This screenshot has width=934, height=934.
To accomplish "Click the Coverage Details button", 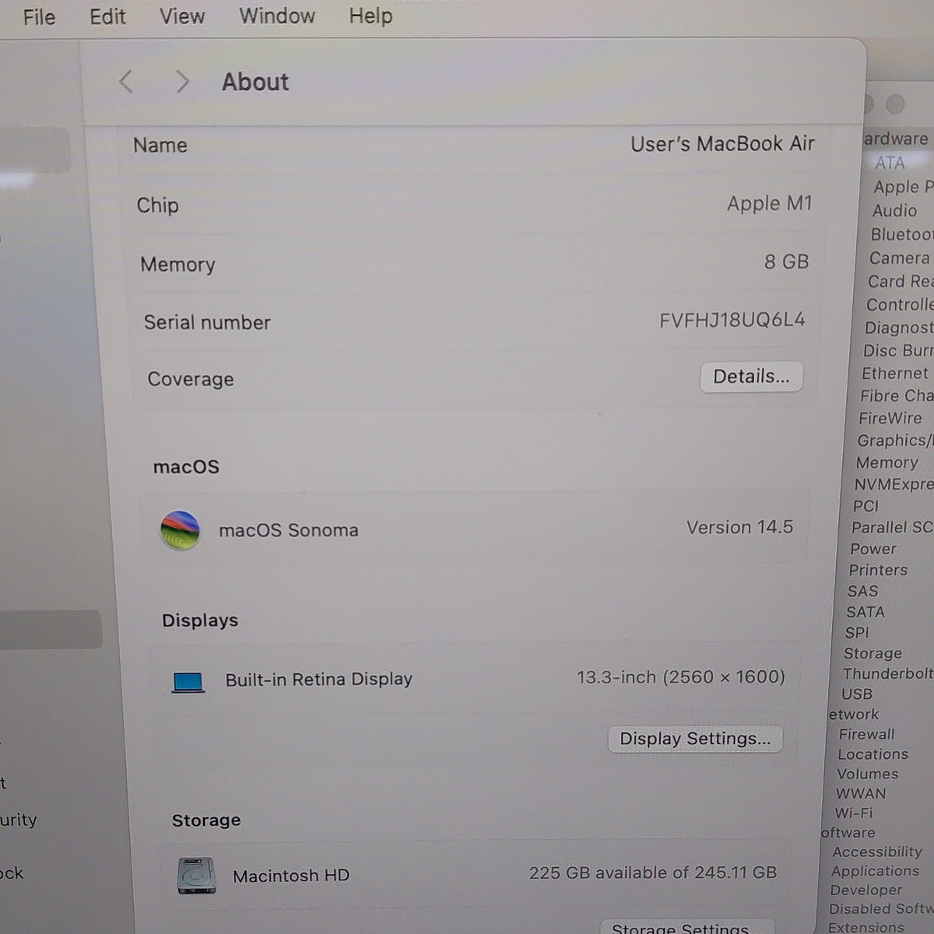I will tap(751, 377).
